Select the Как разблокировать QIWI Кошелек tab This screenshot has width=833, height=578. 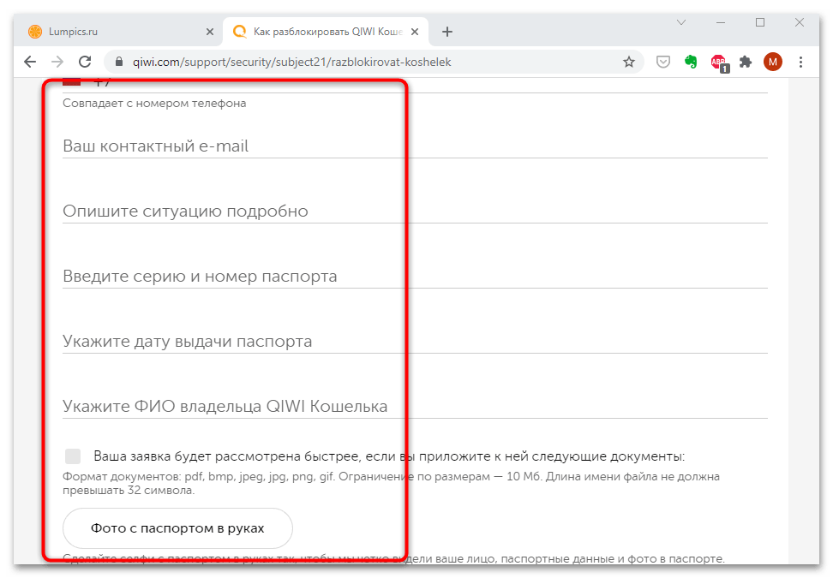[x=325, y=32]
